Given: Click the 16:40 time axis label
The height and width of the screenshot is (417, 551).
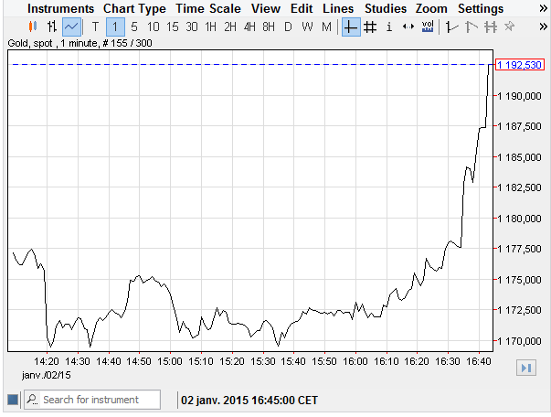Looking at the screenshot, I should tap(479, 361).
